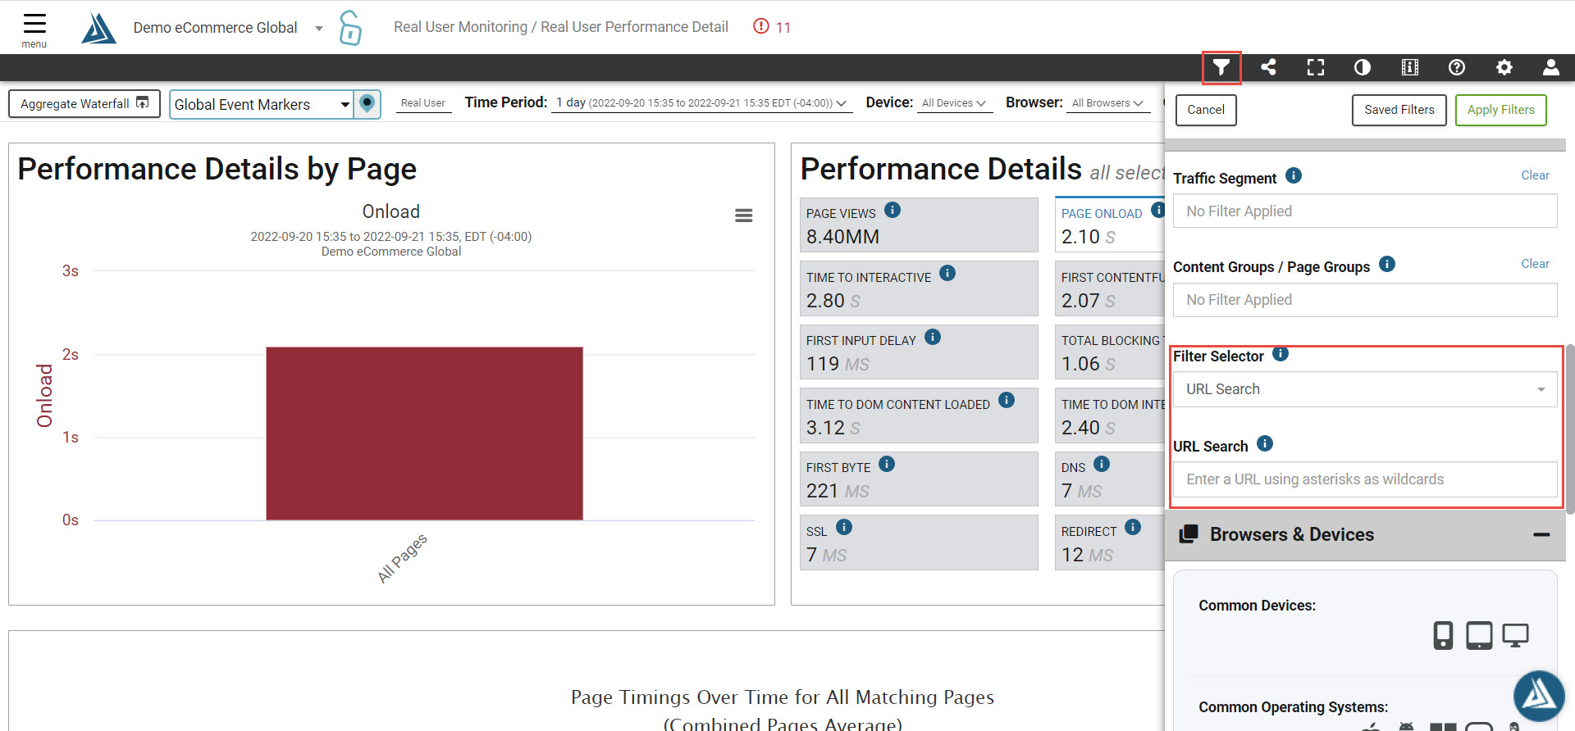
Task: Show info for Redirect metric
Action: coord(1133,527)
